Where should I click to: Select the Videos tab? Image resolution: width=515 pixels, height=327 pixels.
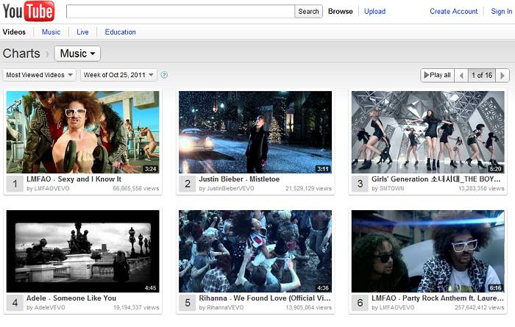point(14,32)
